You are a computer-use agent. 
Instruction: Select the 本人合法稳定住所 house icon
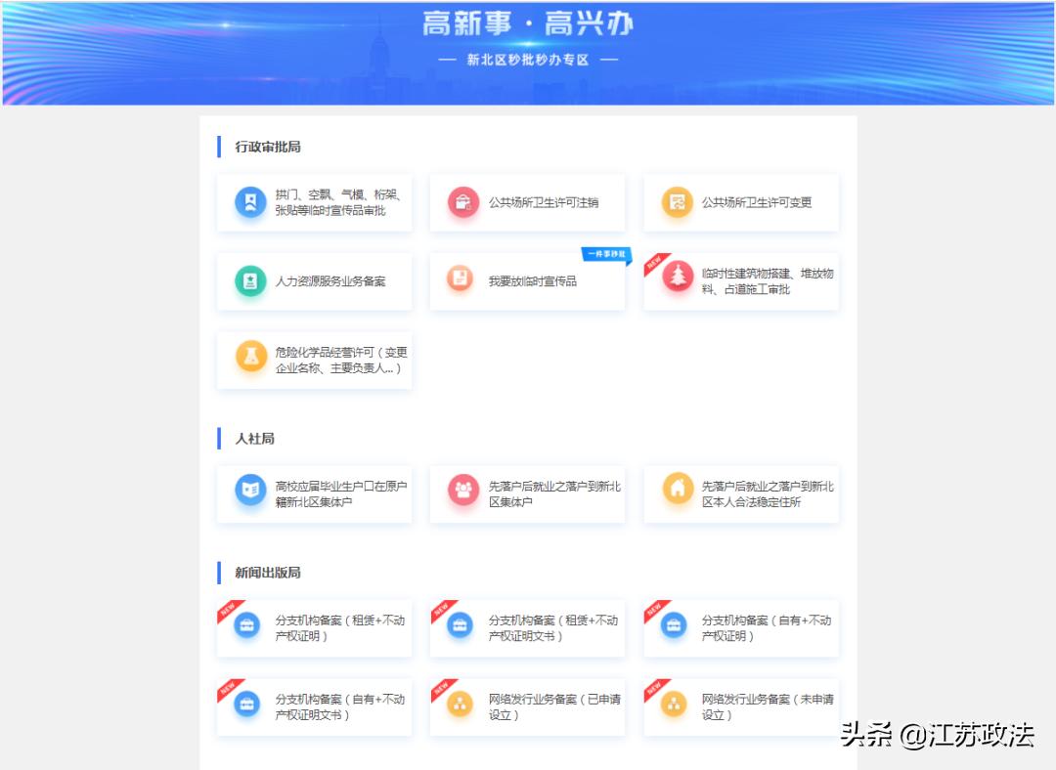[x=677, y=493]
